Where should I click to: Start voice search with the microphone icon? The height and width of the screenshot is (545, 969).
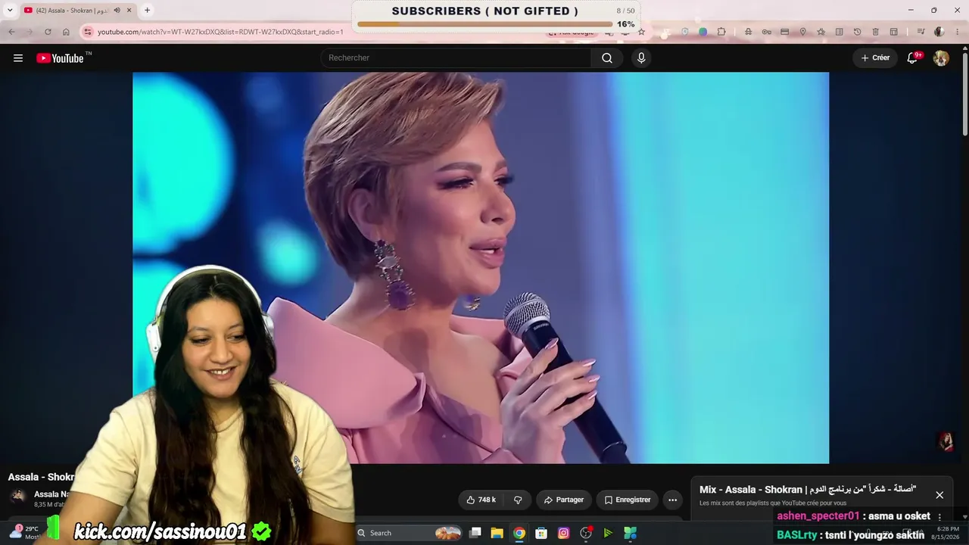click(x=641, y=58)
